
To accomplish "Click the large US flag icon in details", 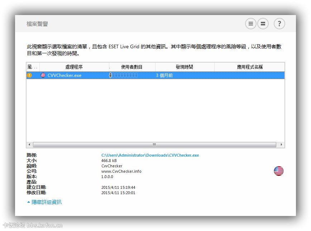I will coord(279,171).
